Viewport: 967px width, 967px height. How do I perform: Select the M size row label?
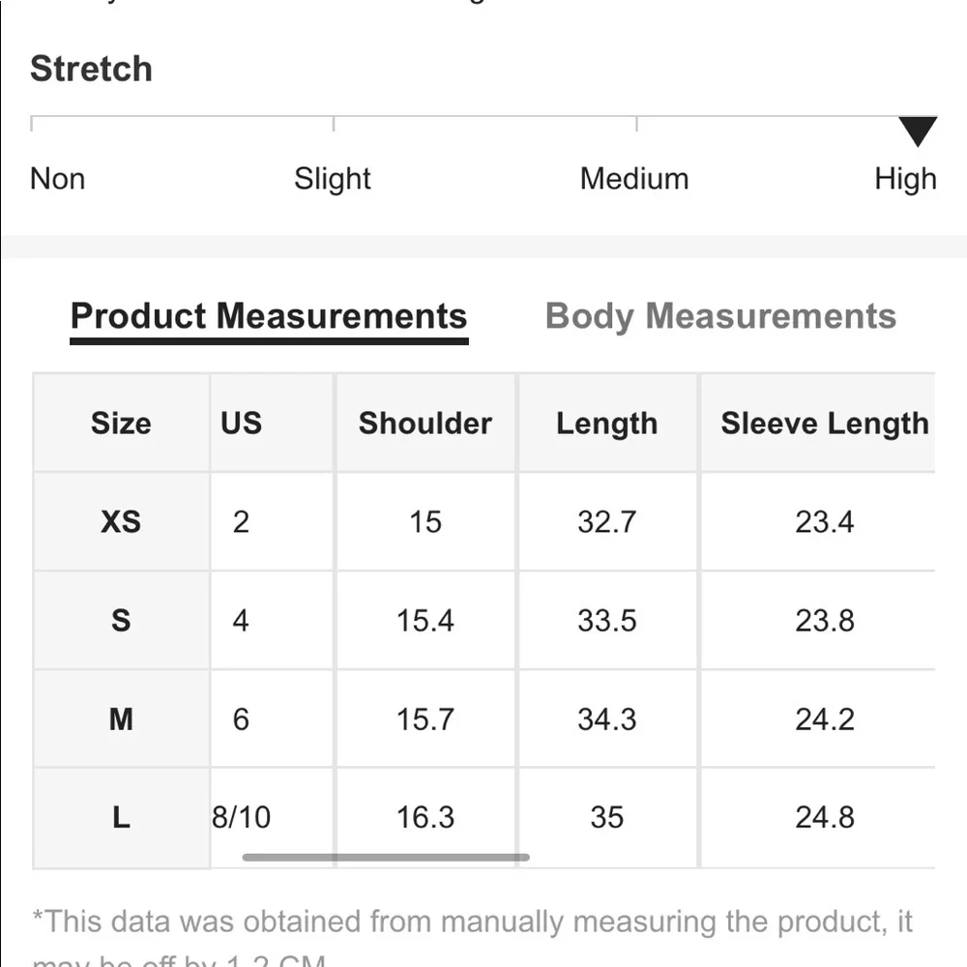tap(121, 719)
